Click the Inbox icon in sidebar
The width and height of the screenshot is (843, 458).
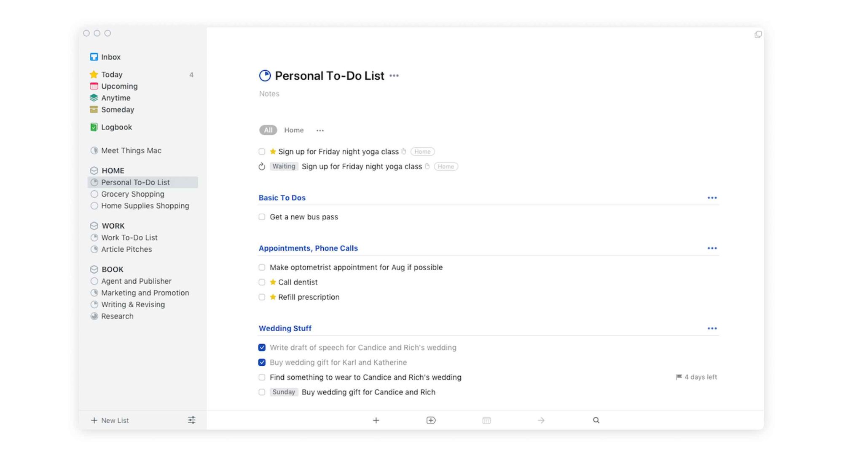coord(93,56)
